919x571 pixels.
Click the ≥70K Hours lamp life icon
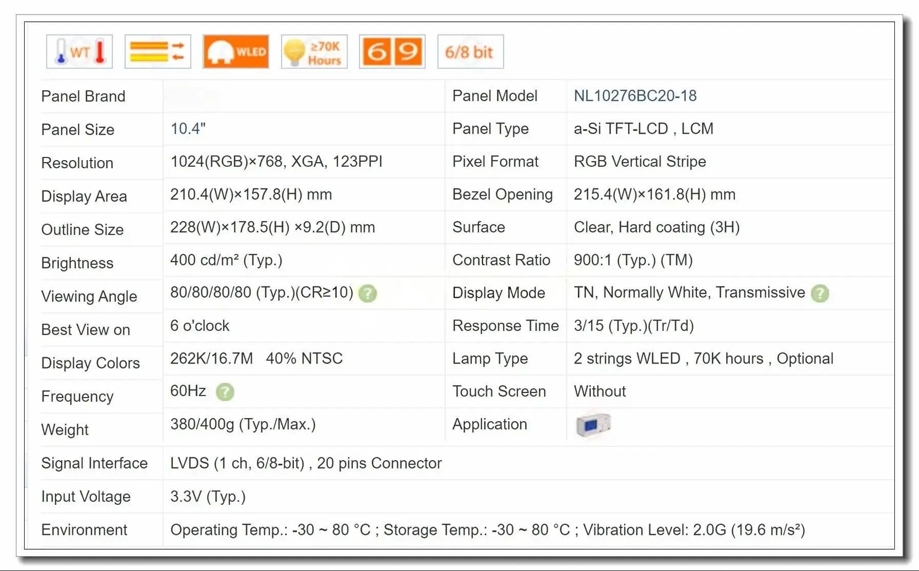(x=314, y=51)
